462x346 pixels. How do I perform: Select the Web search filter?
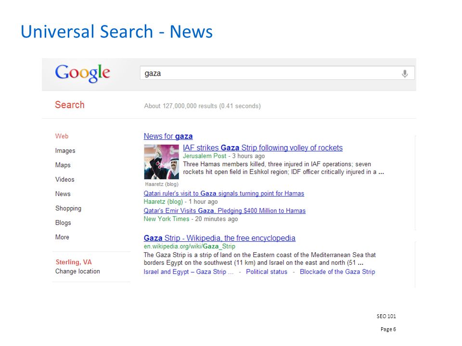pyautogui.click(x=62, y=136)
